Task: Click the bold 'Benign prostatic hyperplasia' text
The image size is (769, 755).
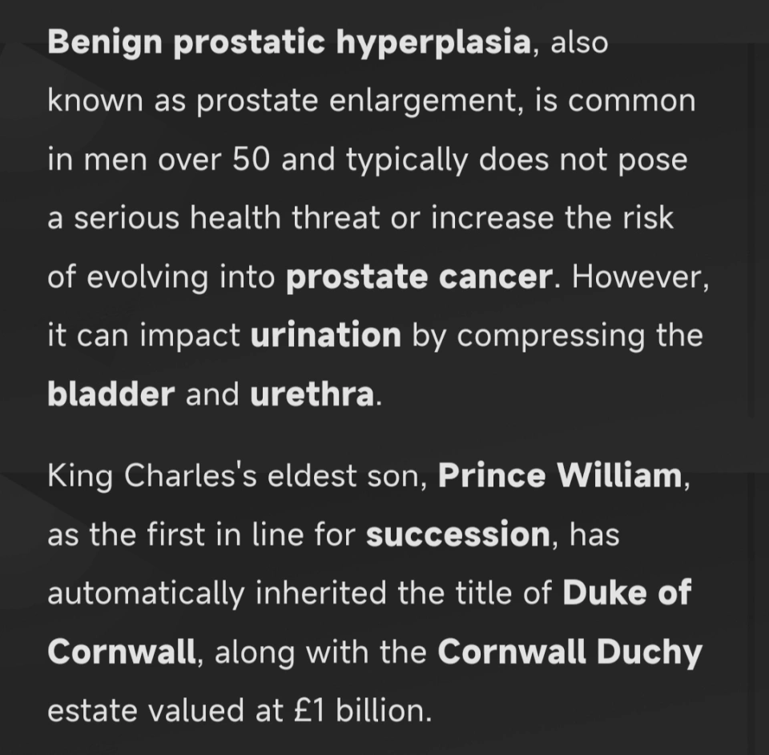Action: pyautogui.click(x=289, y=43)
